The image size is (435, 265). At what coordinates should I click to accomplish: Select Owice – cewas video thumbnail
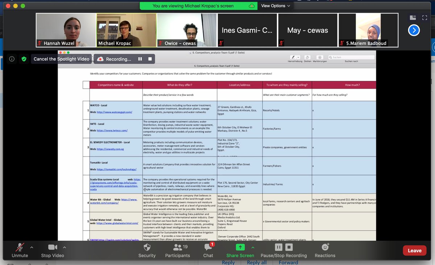tap(187, 30)
